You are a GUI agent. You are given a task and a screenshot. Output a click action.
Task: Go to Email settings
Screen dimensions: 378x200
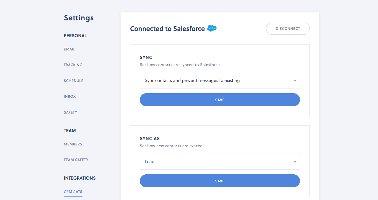point(69,49)
